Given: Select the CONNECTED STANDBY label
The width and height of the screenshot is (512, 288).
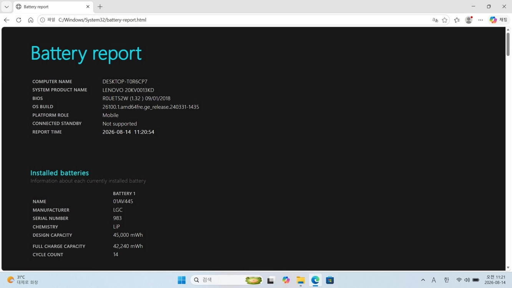Looking at the screenshot, I should (57, 123).
